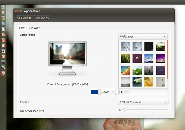The image size is (185, 130).
Task: Click the System Settings launcher icon
Action: coord(3,73)
